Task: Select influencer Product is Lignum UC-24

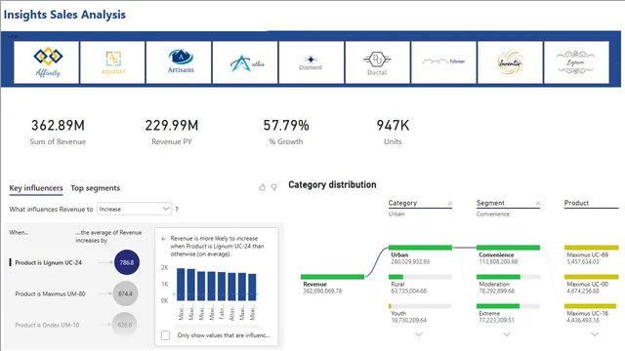Action: point(48,262)
